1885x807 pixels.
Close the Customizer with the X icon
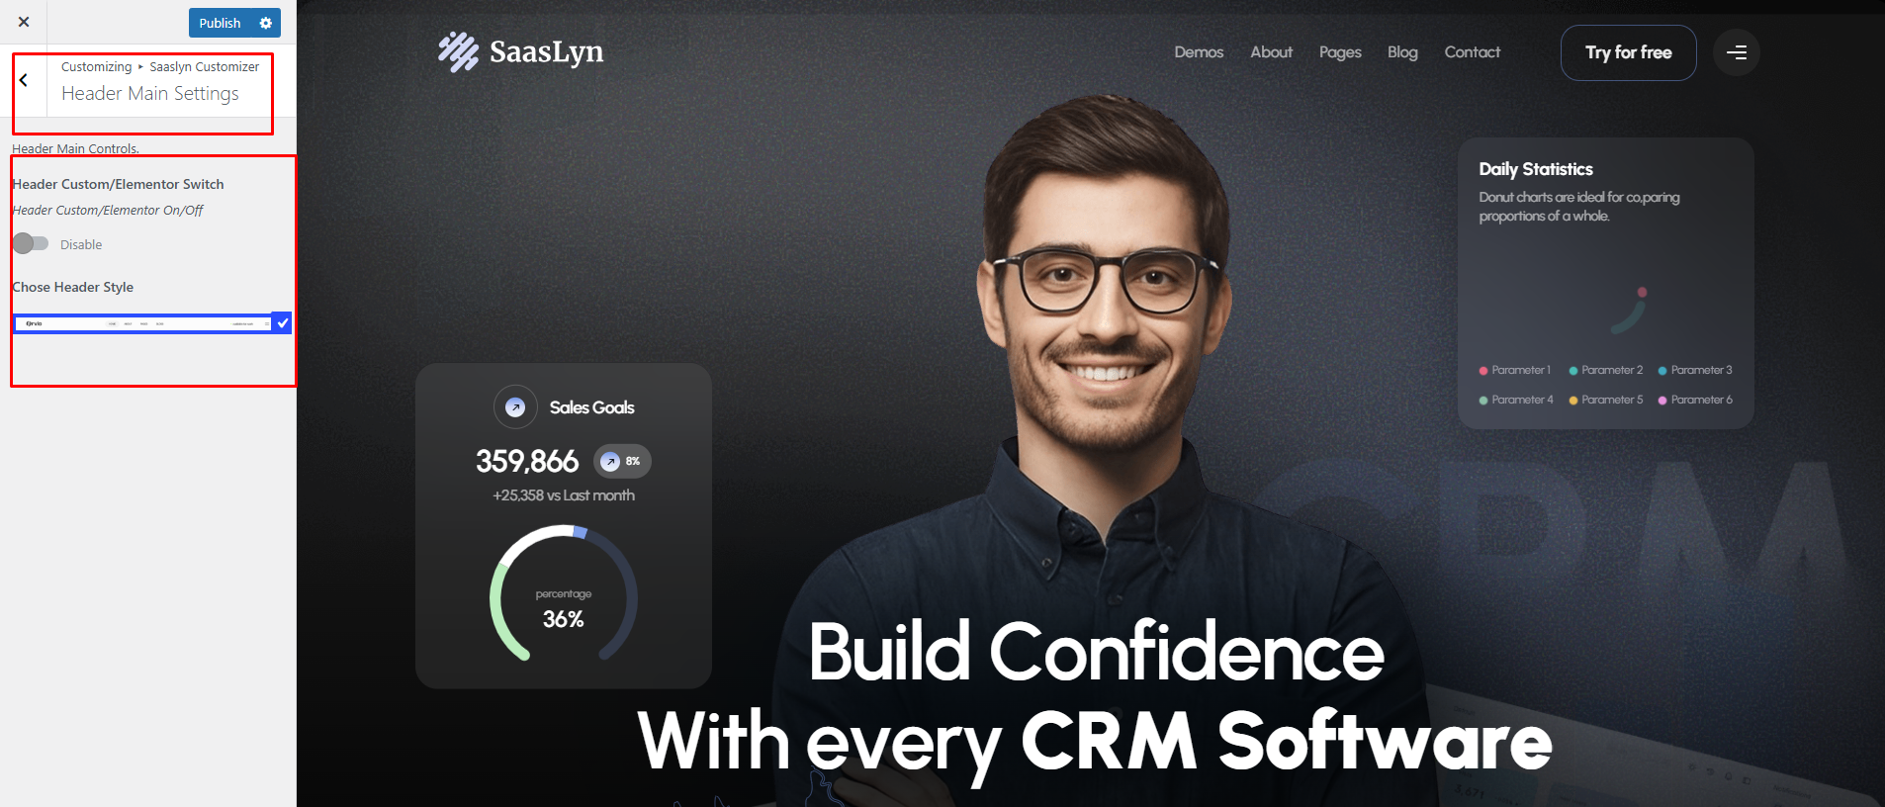[x=24, y=22]
